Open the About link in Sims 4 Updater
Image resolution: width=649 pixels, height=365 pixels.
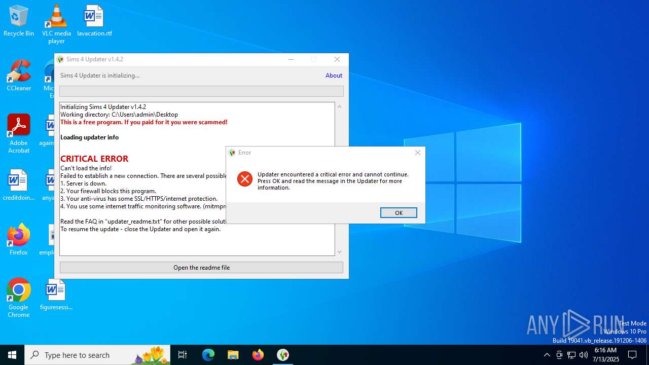click(x=334, y=76)
